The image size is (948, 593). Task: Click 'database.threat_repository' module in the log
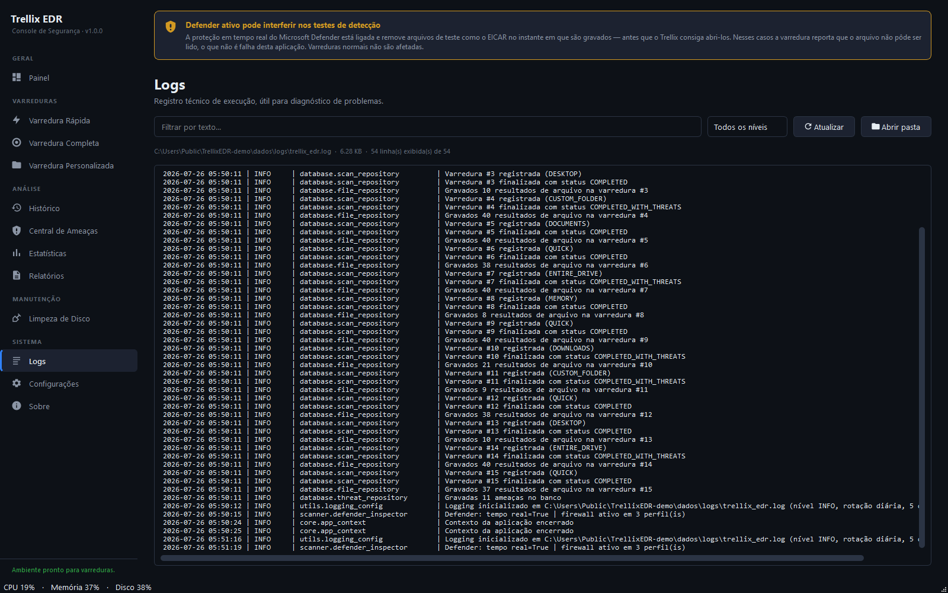(354, 498)
